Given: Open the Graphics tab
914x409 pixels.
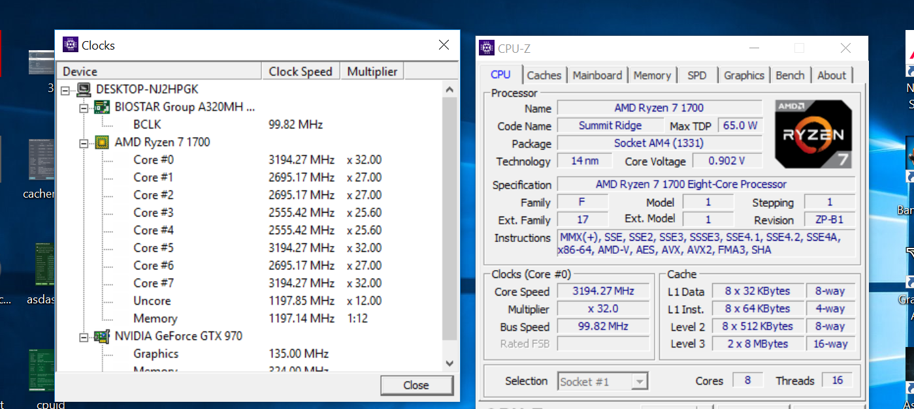Looking at the screenshot, I should tap(744, 76).
